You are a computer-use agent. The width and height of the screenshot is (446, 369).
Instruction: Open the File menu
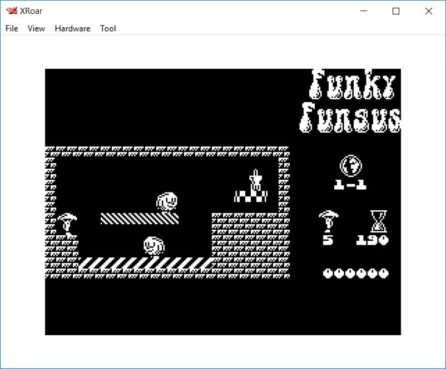(12, 28)
